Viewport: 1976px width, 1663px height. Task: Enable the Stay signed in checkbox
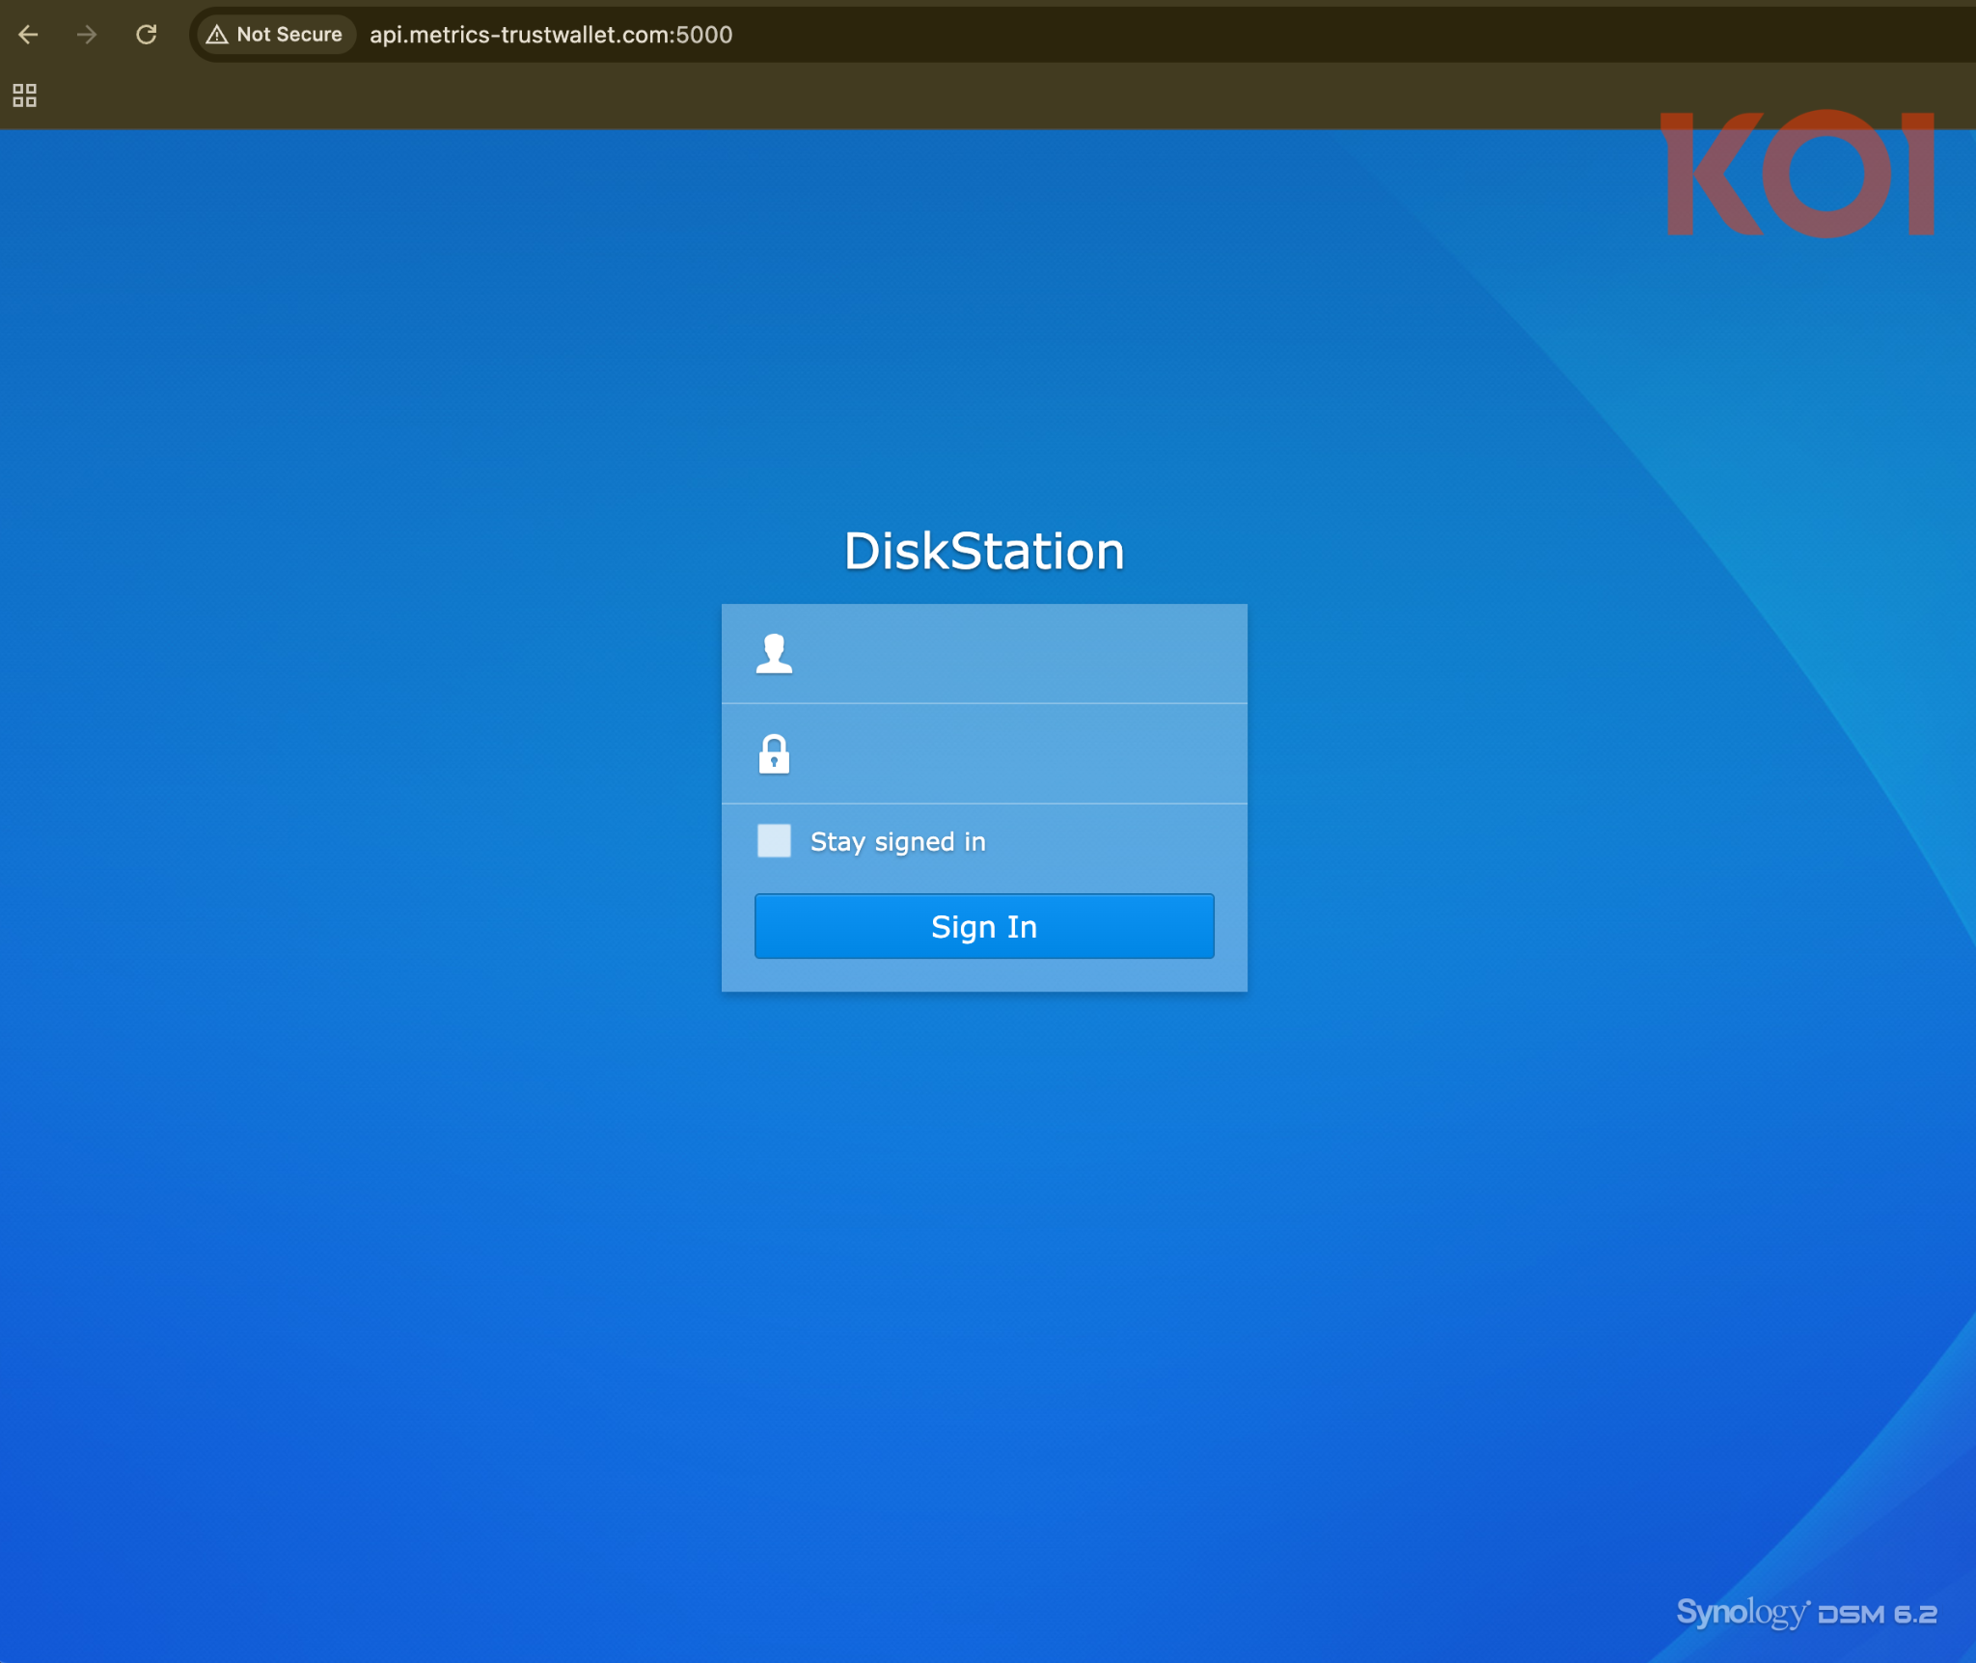coord(774,840)
